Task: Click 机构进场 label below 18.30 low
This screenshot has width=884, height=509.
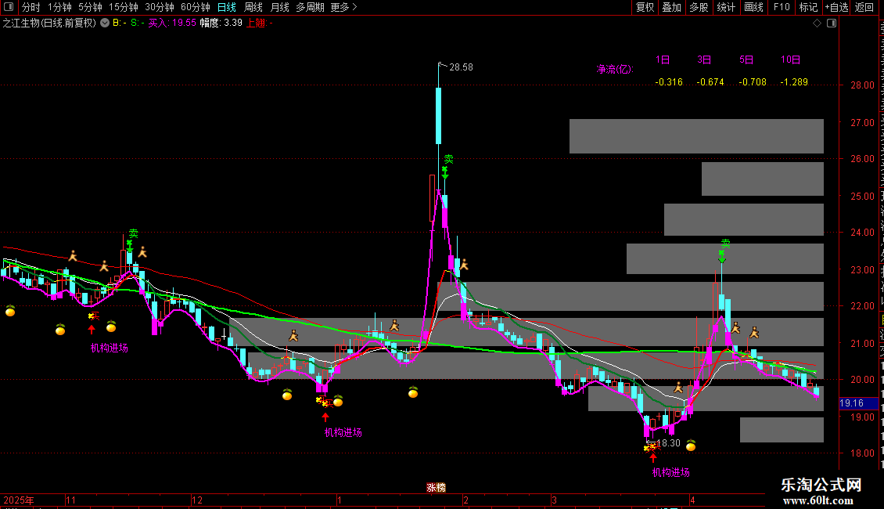Action: [x=671, y=472]
